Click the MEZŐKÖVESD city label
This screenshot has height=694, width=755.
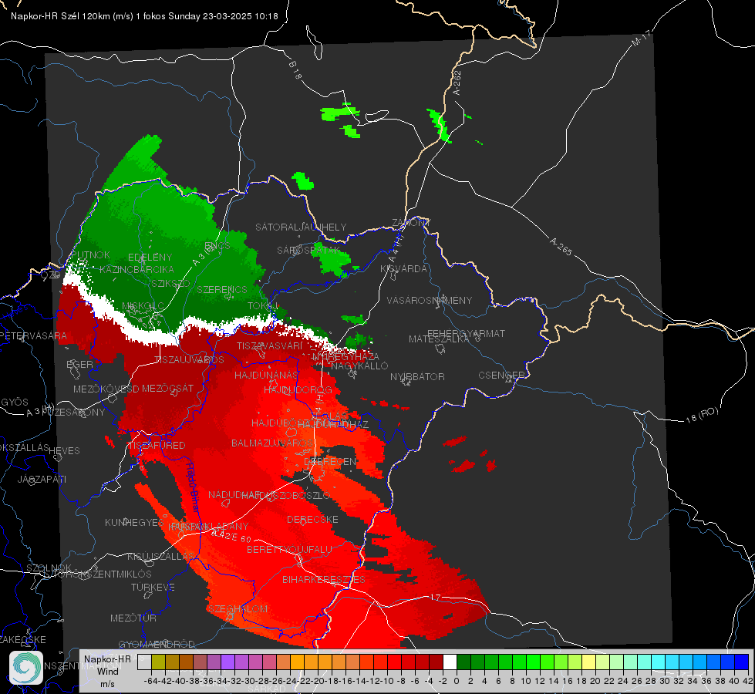(106, 389)
